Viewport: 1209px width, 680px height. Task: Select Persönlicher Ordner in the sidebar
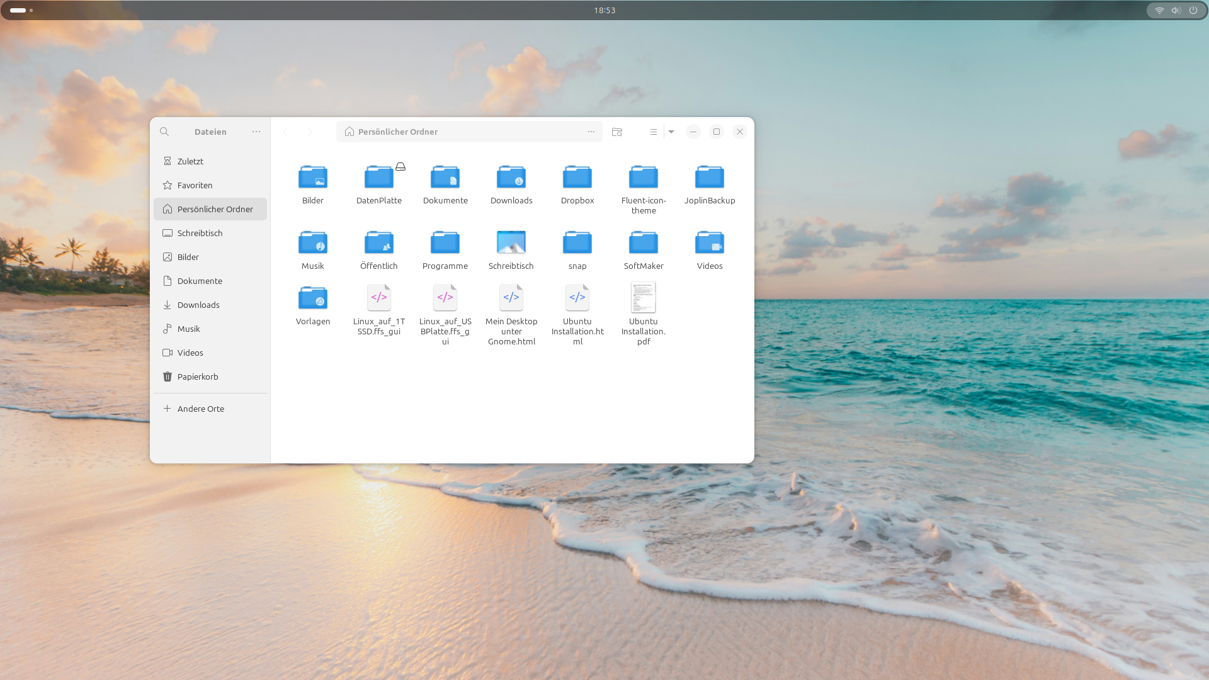pyautogui.click(x=210, y=209)
